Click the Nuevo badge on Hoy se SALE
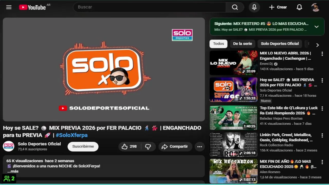329x185 pixels. coord(266,101)
